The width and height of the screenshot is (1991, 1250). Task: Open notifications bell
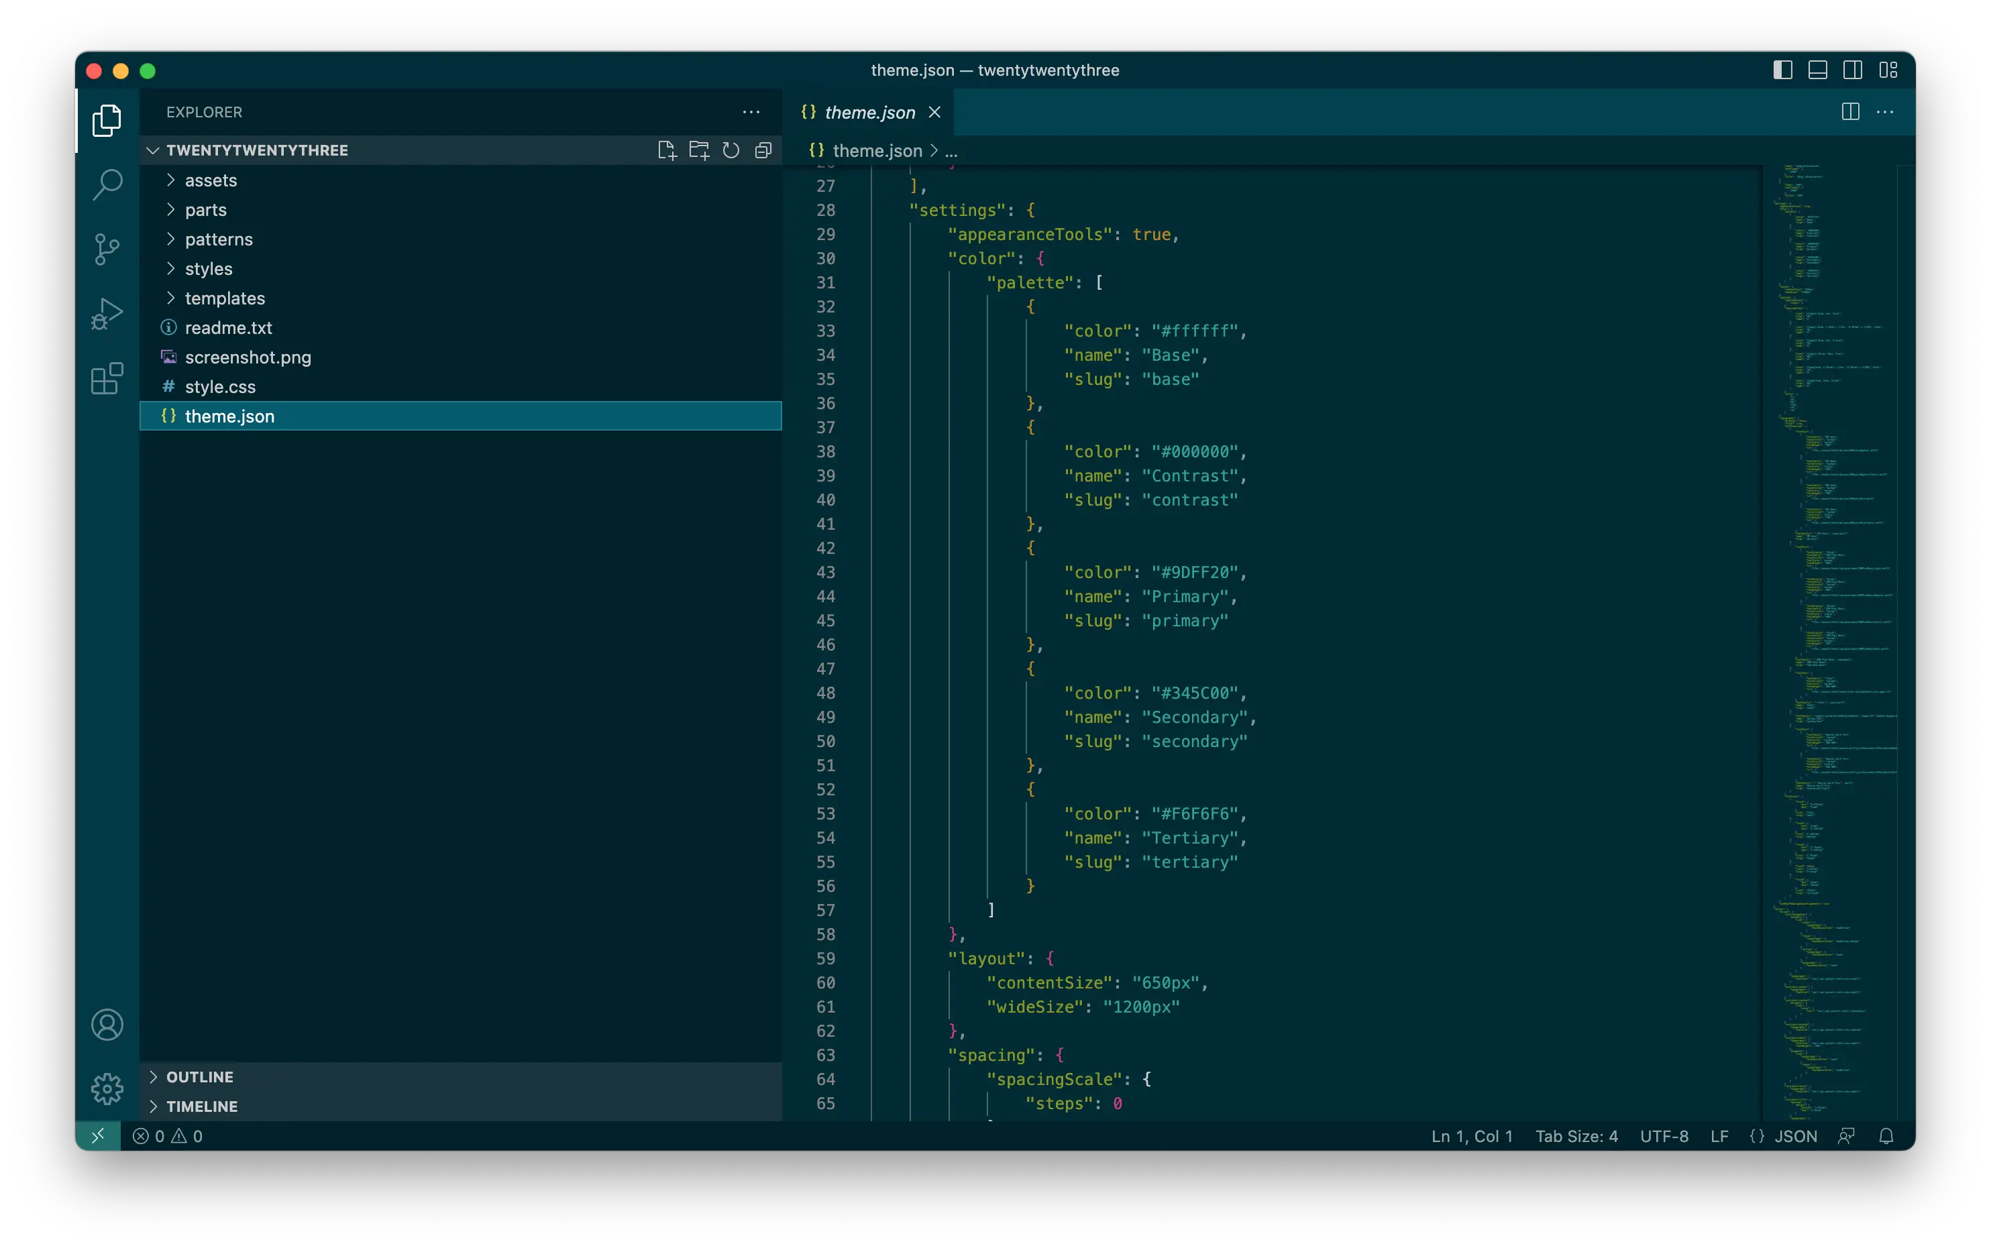pyautogui.click(x=1886, y=1136)
